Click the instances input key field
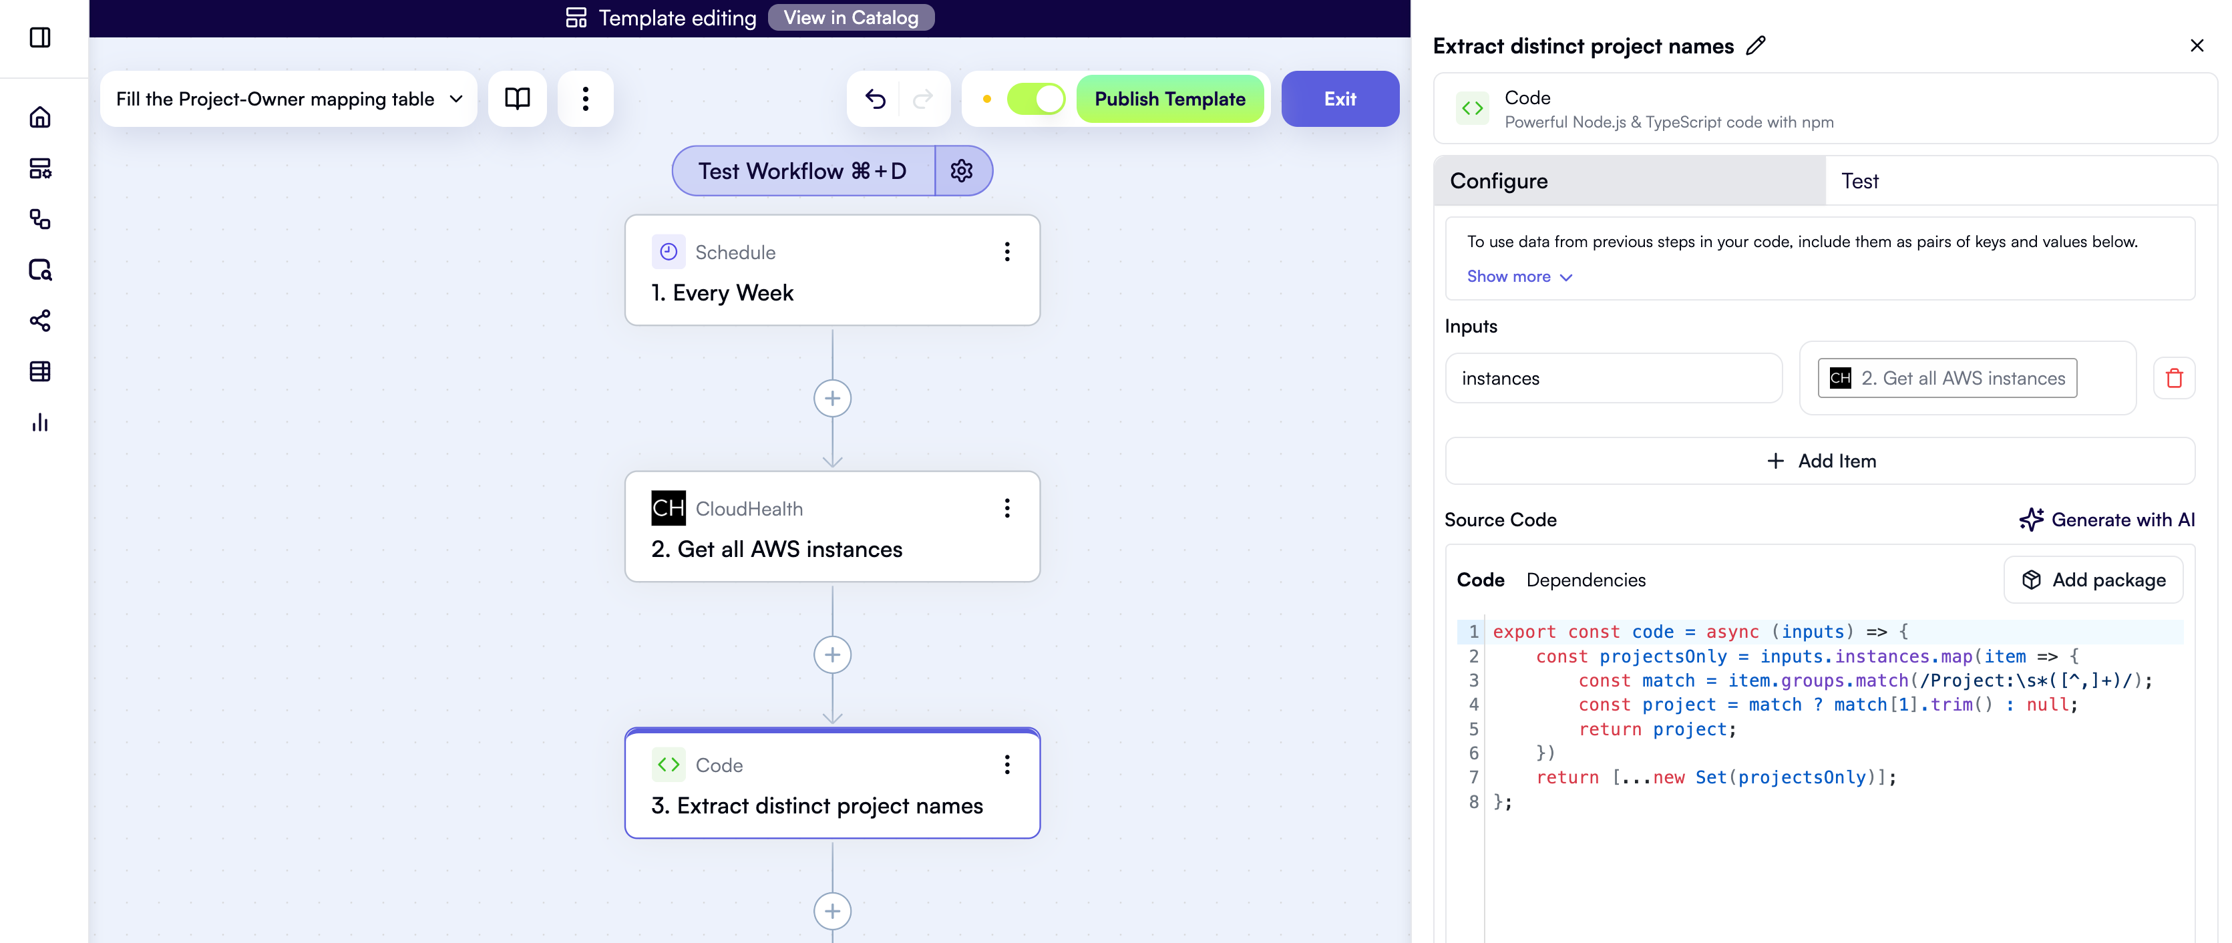Image resolution: width=2232 pixels, height=943 pixels. tap(1614, 378)
